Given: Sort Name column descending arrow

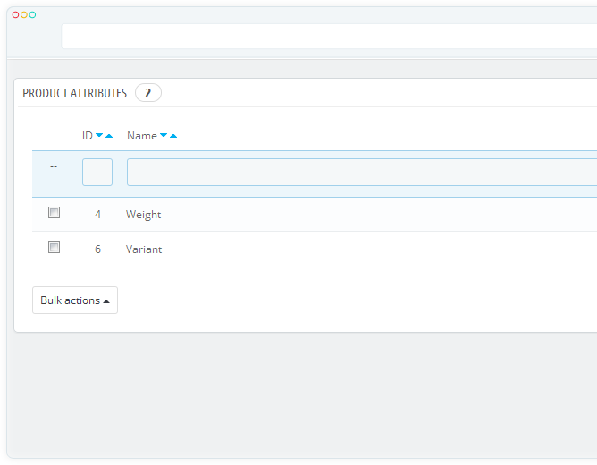Looking at the screenshot, I should (x=164, y=135).
